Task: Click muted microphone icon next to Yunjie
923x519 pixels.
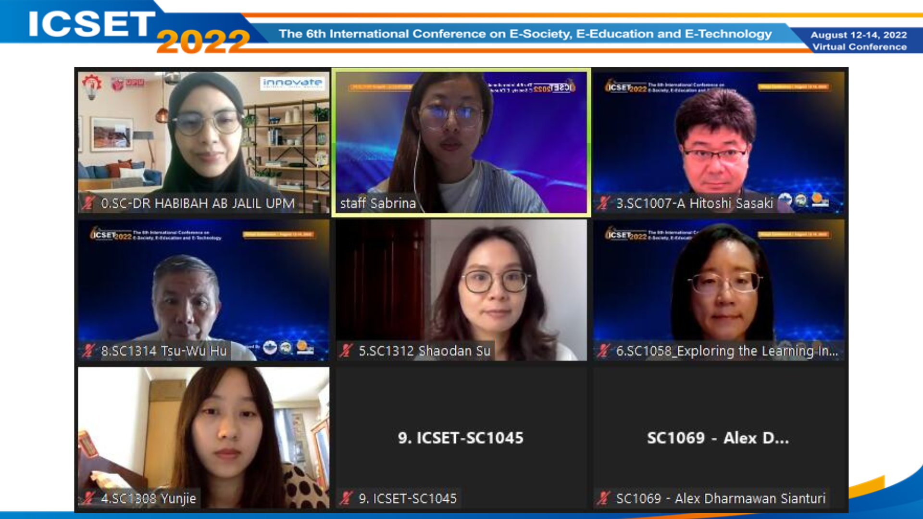Action: 88,498
